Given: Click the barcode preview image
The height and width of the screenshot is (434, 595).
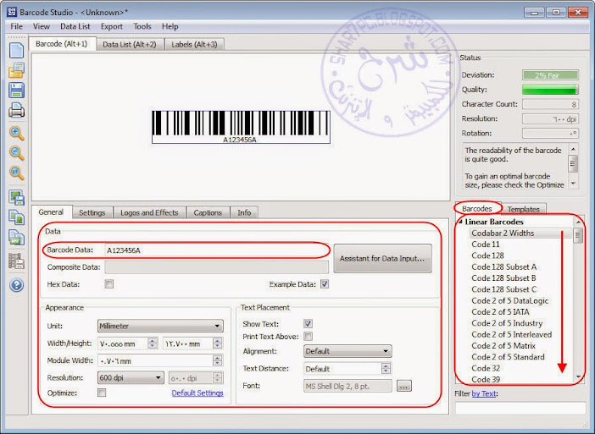Looking at the screenshot, I should [x=241, y=127].
